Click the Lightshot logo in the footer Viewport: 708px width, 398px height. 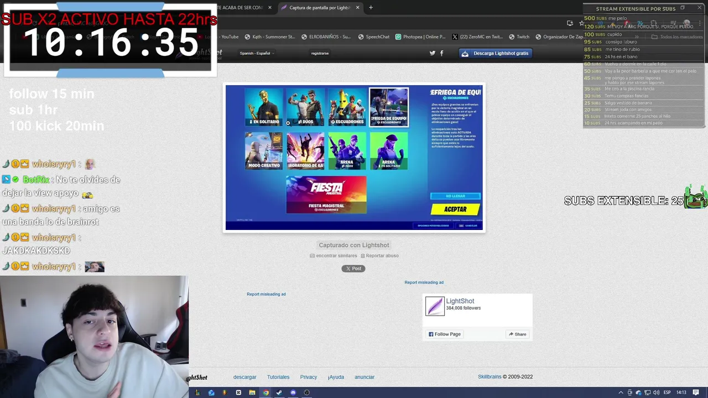pyautogui.click(x=198, y=378)
